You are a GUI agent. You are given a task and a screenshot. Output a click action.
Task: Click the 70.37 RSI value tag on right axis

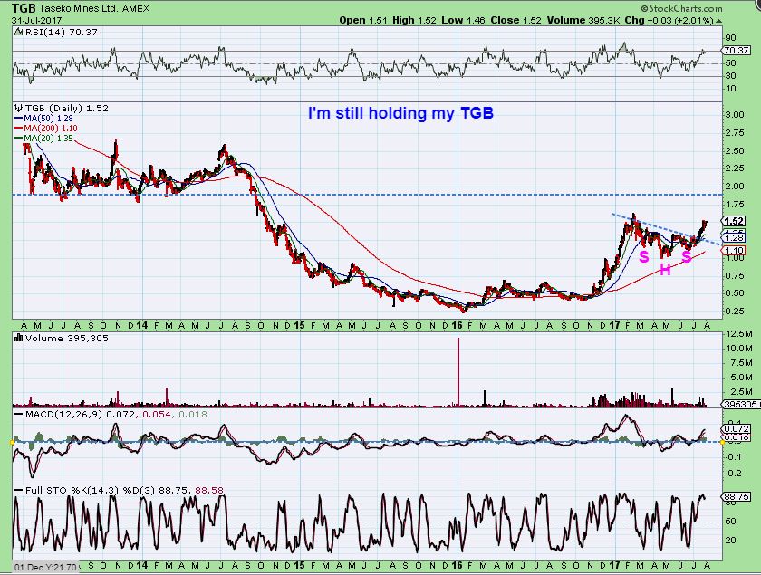tap(737, 50)
